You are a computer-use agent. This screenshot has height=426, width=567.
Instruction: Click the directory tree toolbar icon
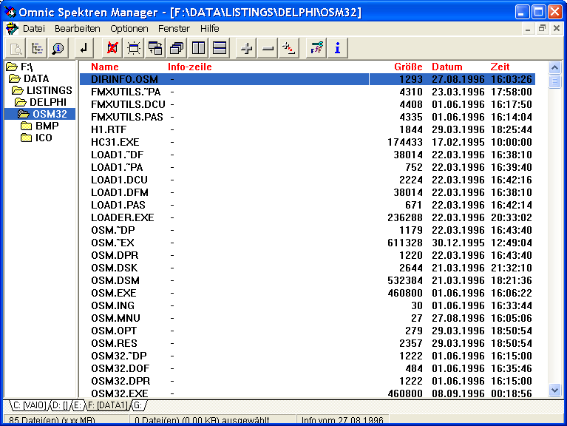click(37, 49)
